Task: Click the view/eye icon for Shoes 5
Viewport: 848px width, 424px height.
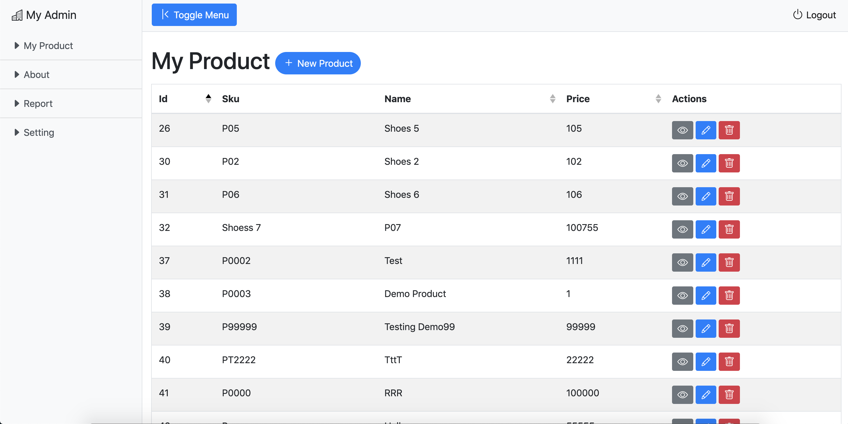Action: pyautogui.click(x=683, y=130)
